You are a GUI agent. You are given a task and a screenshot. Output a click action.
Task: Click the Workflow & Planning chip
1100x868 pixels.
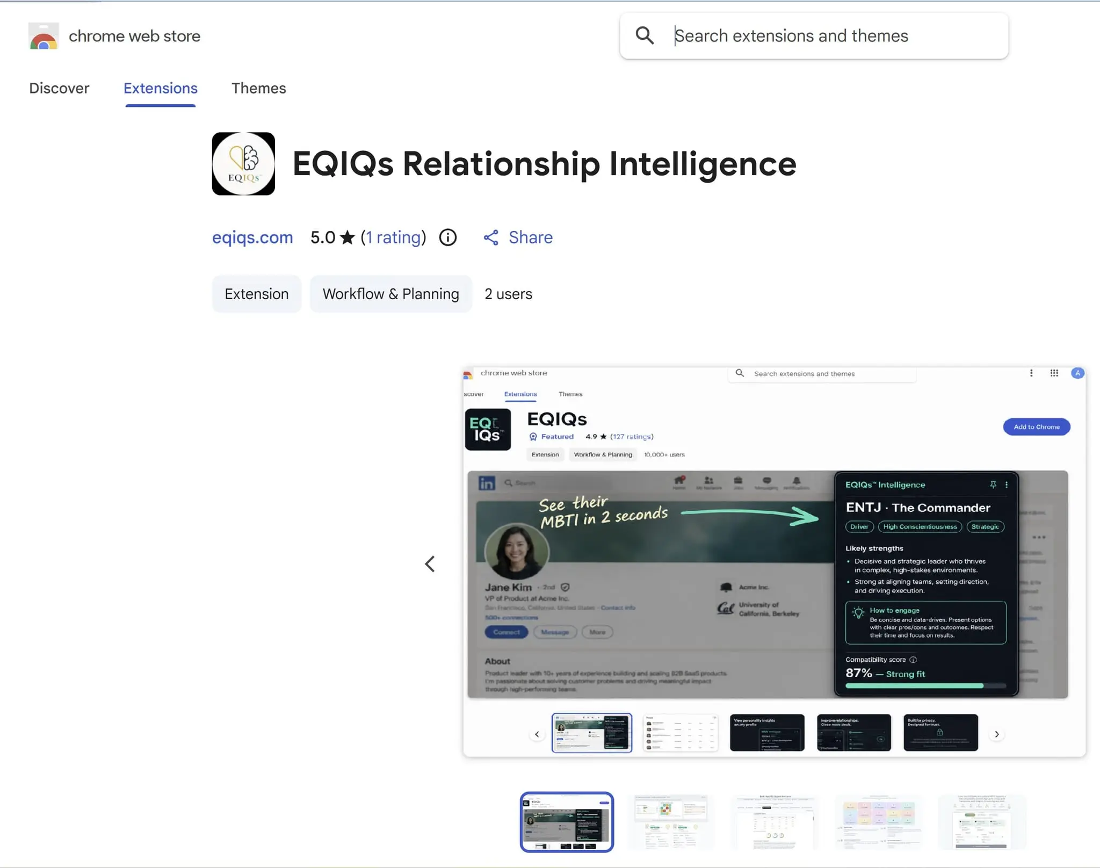(391, 294)
